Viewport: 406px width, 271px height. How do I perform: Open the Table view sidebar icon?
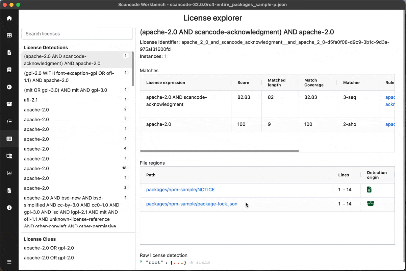click(x=9, y=35)
